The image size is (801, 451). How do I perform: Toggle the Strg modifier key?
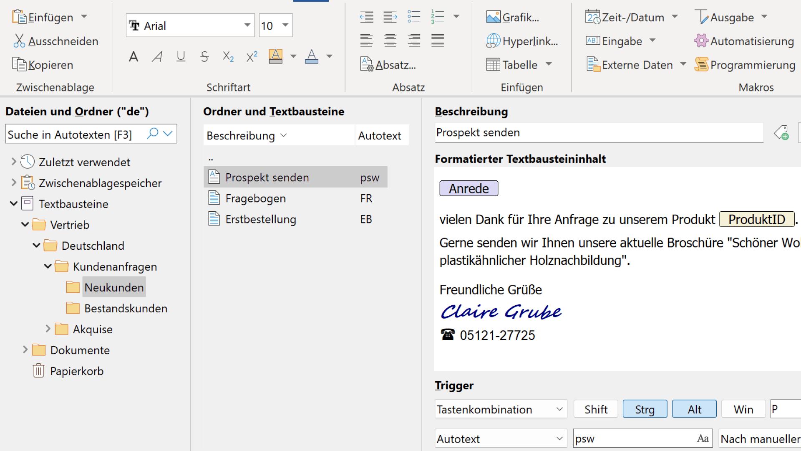click(x=645, y=409)
